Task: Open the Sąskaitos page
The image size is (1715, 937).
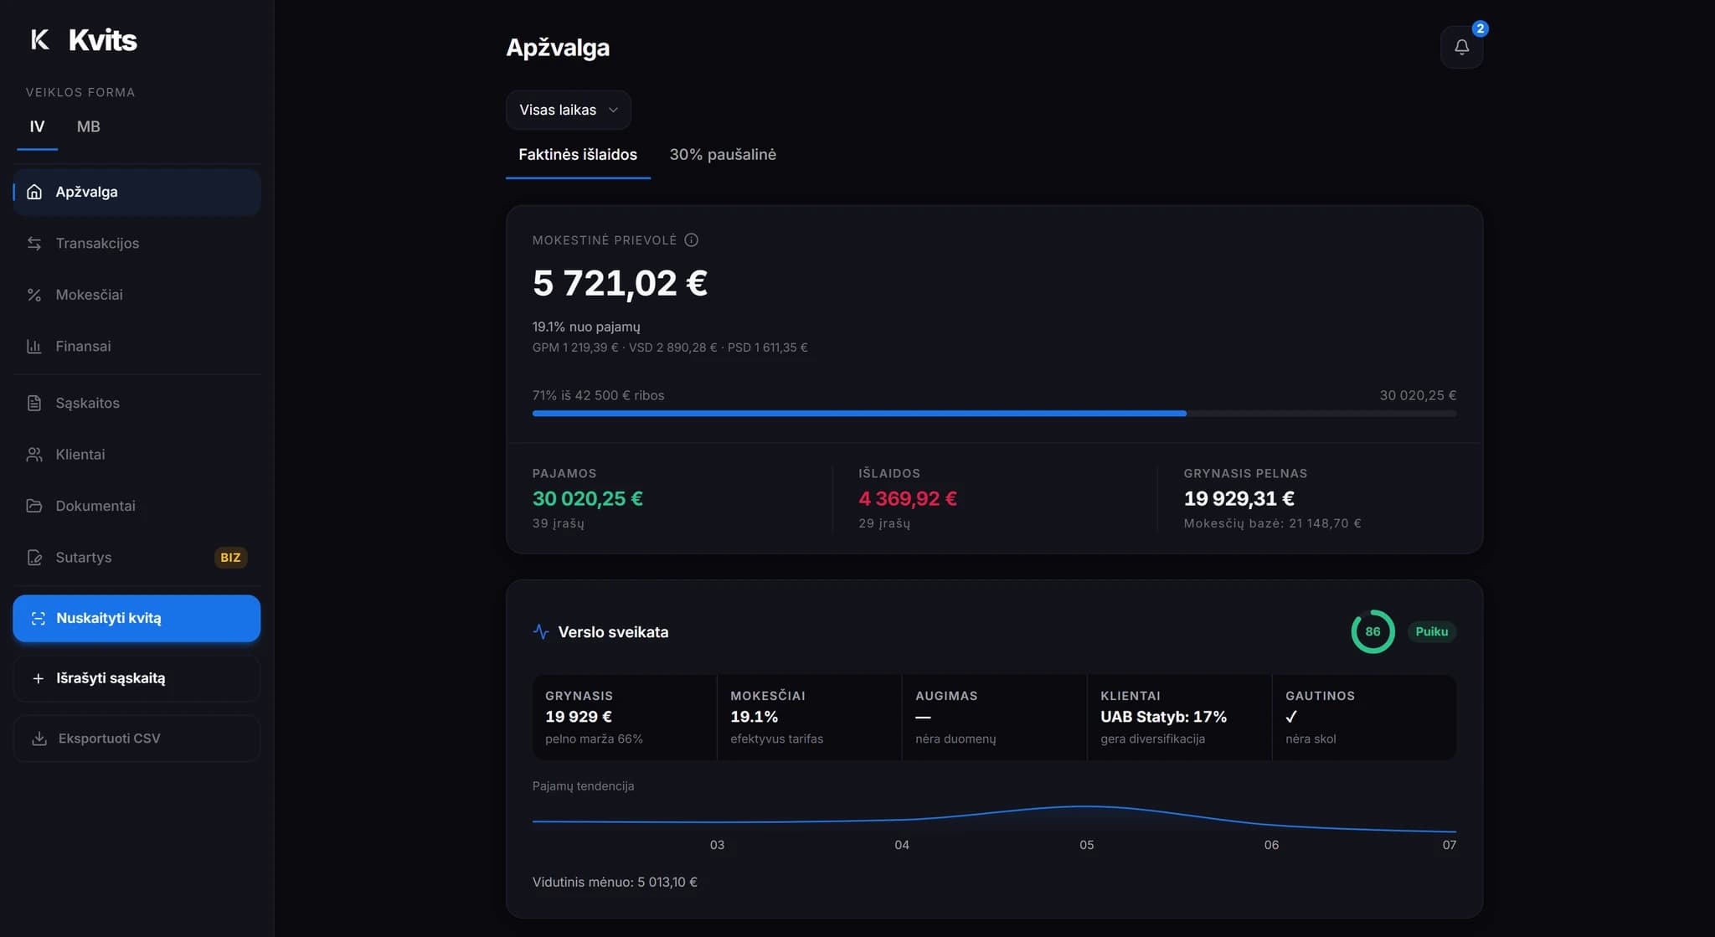Action: 136,403
